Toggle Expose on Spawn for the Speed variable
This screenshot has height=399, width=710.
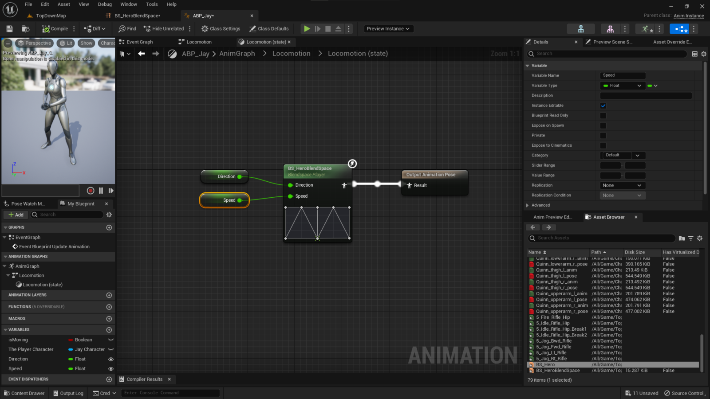[x=603, y=125]
